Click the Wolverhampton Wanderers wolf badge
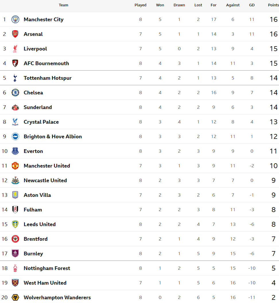Screen dimensions: 279x303 click(15, 298)
